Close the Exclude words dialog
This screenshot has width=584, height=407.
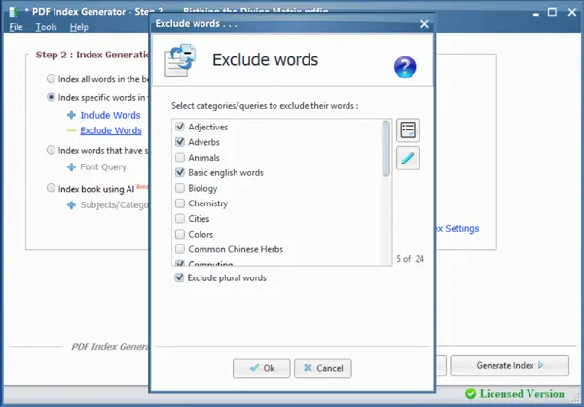(424, 24)
